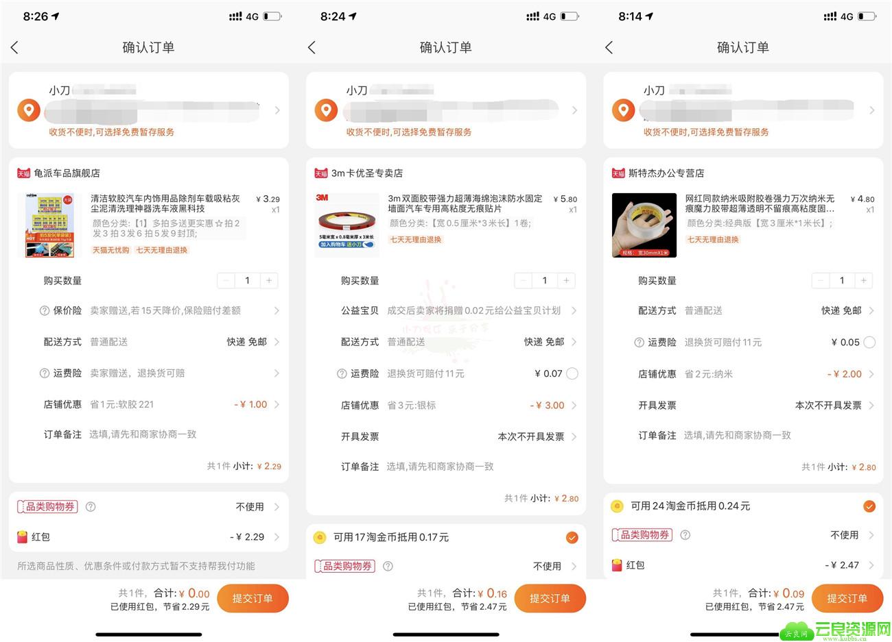The width and height of the screenshot is (892, 642).
Task: Submit the ¥0.00 order with 提交订单
Action: 253,598
